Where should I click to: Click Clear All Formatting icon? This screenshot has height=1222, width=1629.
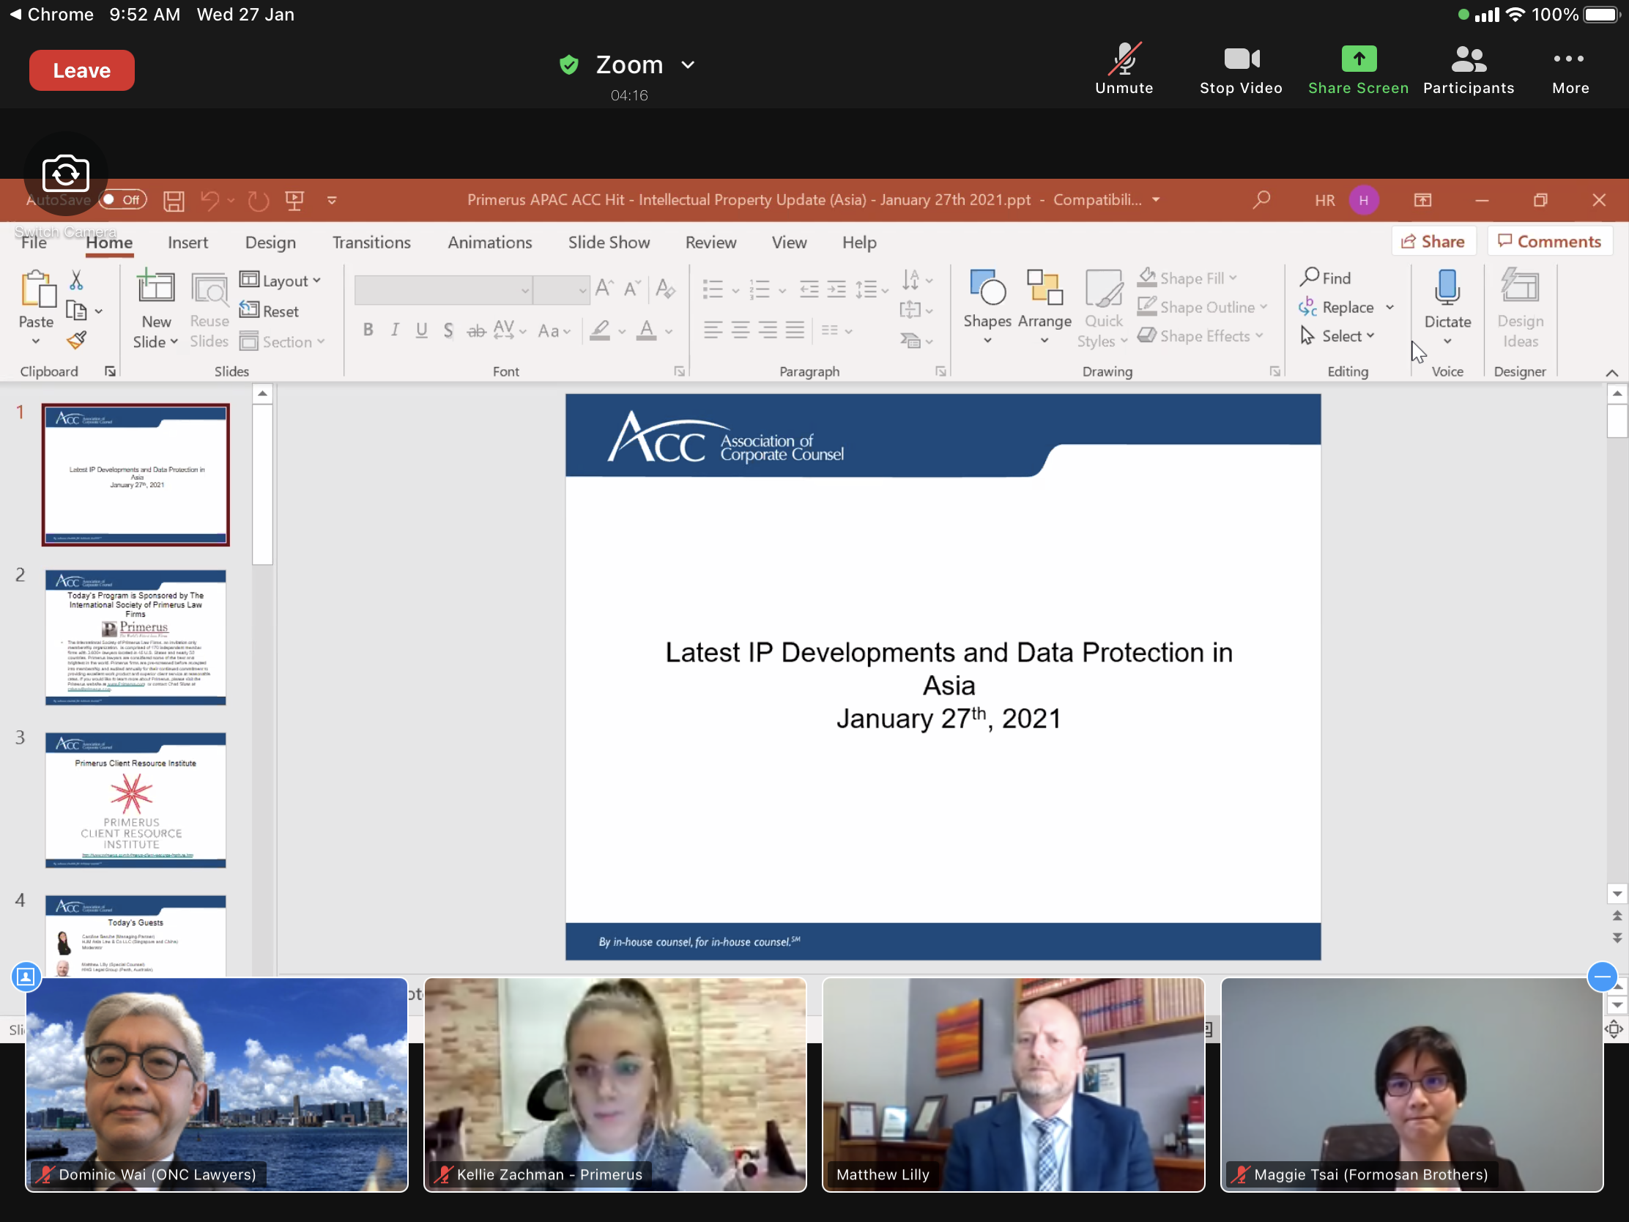(x=666, y=288)
